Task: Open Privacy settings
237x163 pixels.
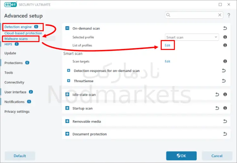Action: click(x=17, y=112)
